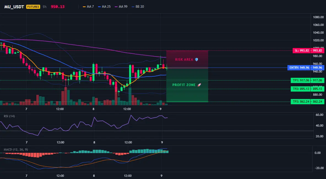The height and width of the screenshot is (179, 326).
Task: Click the RISK AREA zone label
Action: [184, 60]
